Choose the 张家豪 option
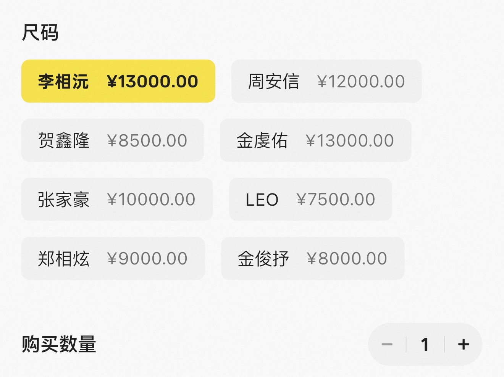Viewport: 504px width, 377px height. 117,199
